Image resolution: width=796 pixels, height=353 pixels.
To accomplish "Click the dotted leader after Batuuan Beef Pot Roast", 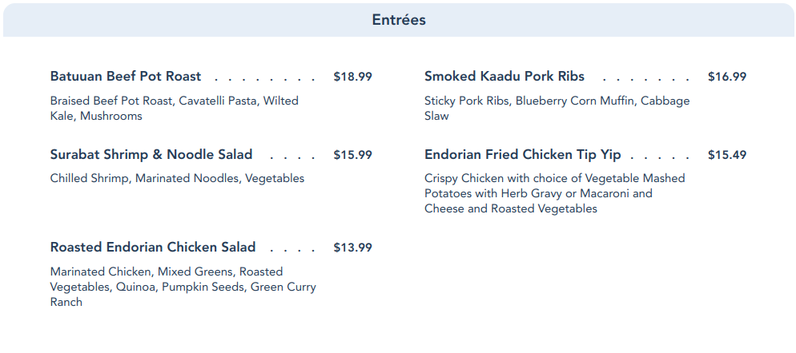I will [x=266, y=80].
